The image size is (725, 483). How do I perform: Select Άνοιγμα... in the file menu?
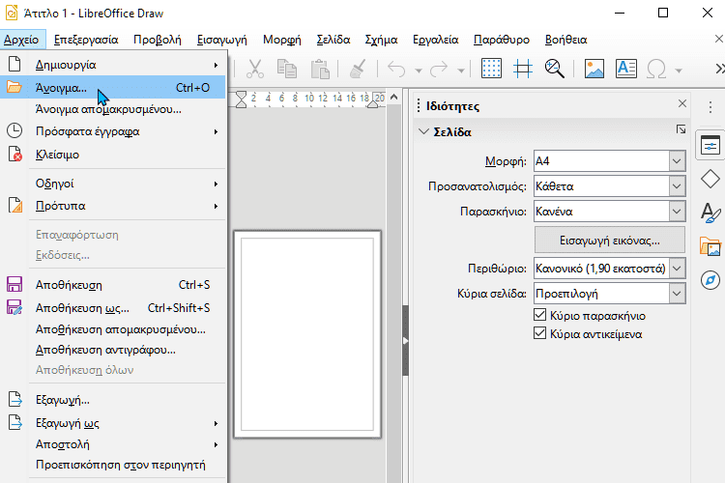coord(113,87)
